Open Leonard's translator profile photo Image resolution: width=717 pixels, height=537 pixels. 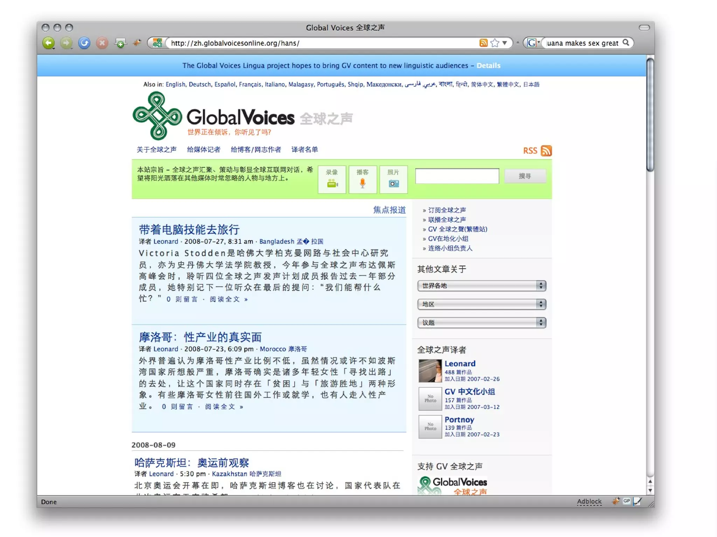pyautogui.click(x=430, y=371)
